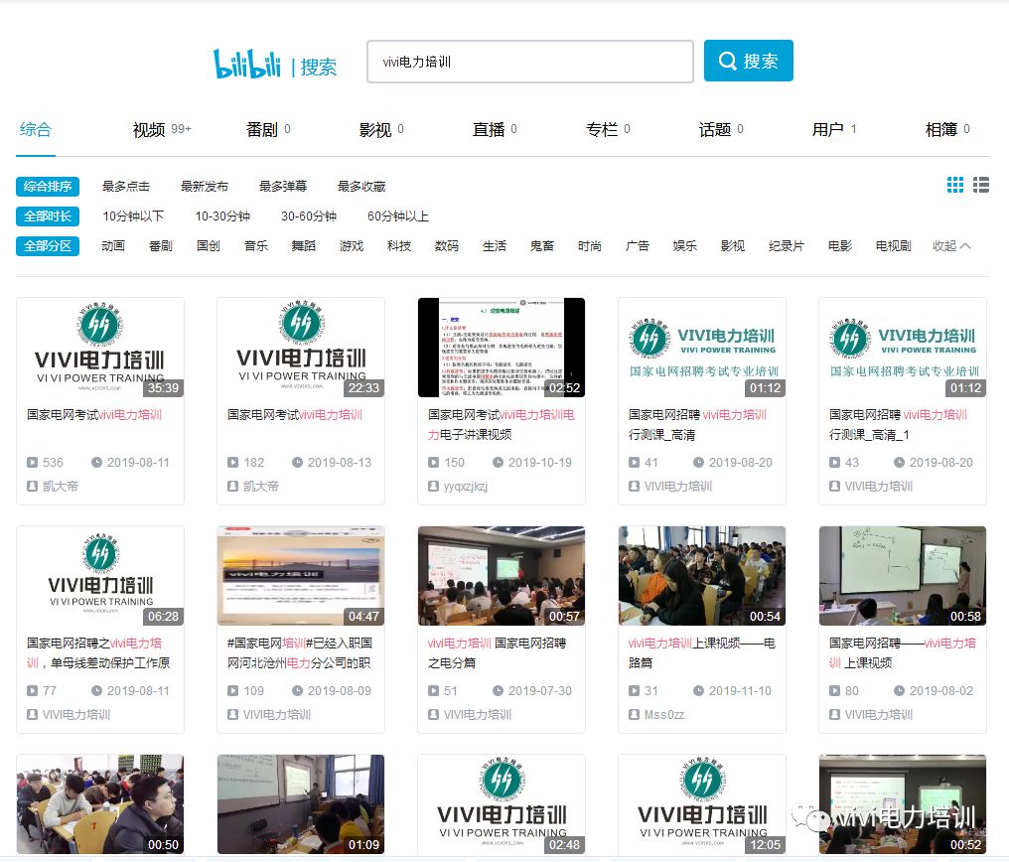Sort results by 最多收藏
This screenshot has height=862, width=1009.
click(361, 187)
